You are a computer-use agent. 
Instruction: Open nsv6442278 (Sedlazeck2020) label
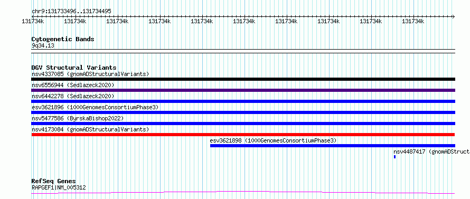point(73,96)
